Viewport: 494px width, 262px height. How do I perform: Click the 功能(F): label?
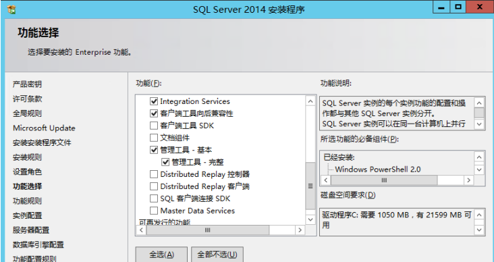tap(148, 83)
